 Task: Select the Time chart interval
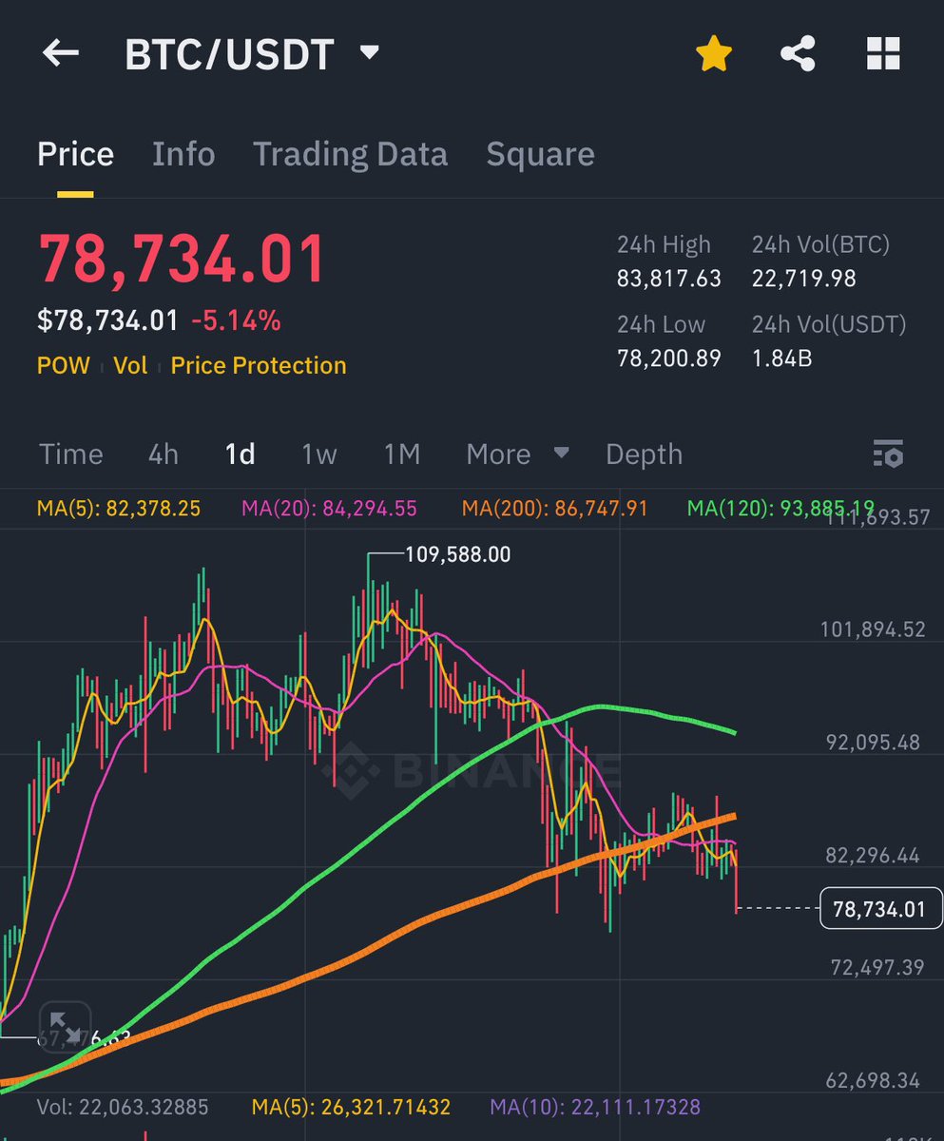click(x=71, y=454)
